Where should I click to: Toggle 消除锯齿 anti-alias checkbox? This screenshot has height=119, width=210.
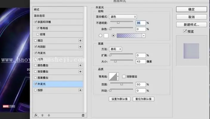(124, 77)
